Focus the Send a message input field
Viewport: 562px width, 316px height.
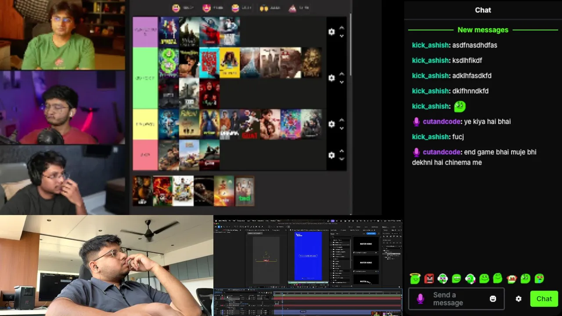[456, 299]
